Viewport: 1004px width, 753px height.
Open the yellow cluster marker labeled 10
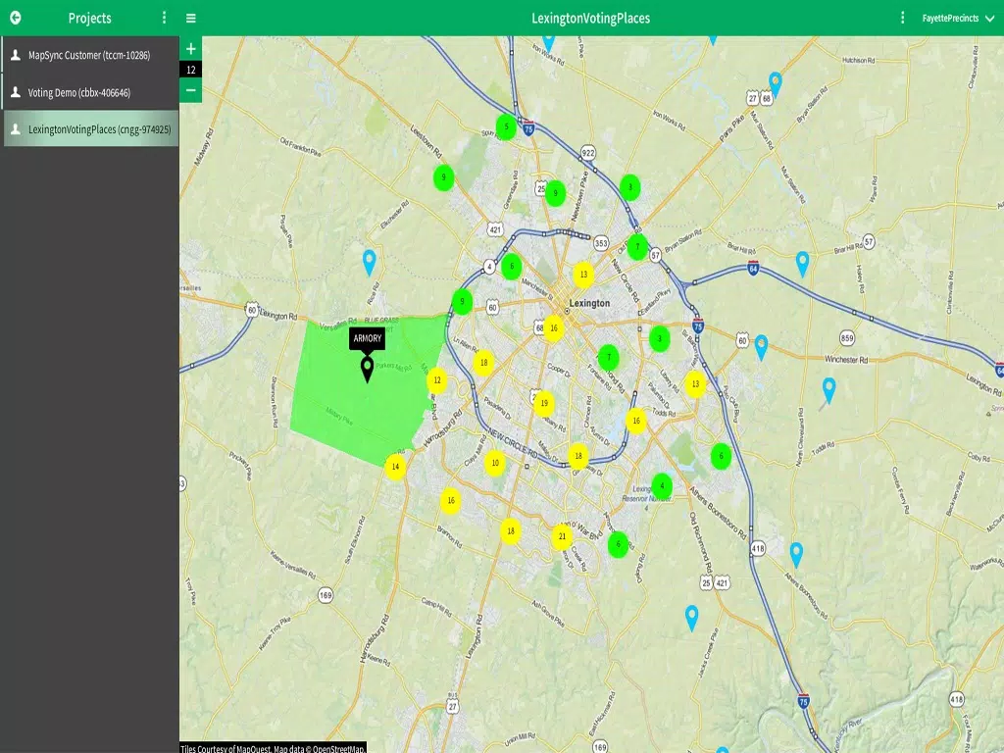[495, 463]
